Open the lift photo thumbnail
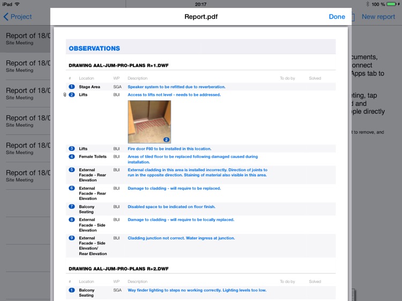 click(149, 122)
